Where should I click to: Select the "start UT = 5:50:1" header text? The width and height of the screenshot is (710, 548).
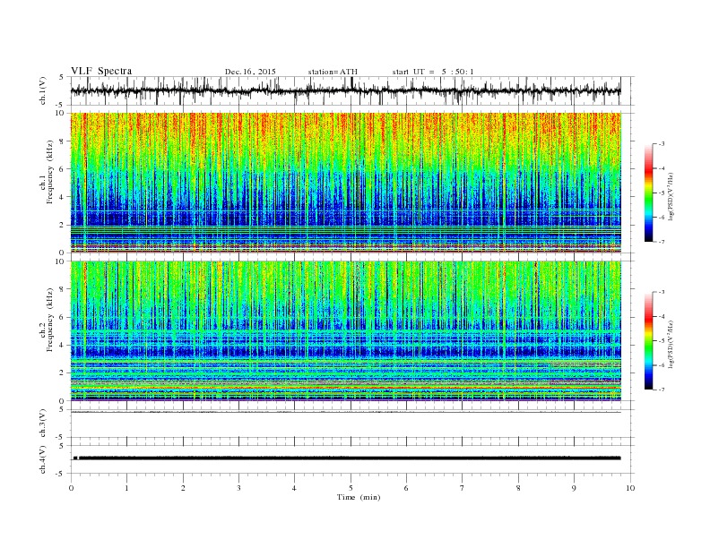[x=433, y=72]
